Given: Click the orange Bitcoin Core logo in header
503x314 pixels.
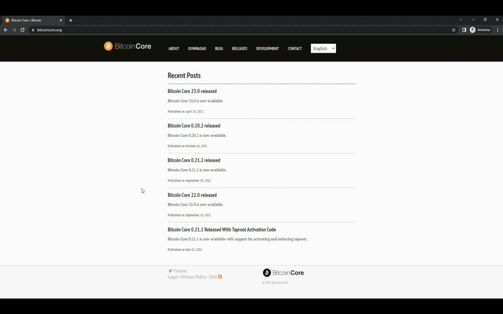Looking at the screenshot, I should pos(127,46).
